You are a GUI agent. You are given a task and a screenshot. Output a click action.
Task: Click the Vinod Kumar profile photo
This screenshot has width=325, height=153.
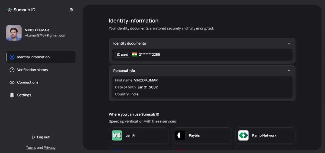coord(14,33)
